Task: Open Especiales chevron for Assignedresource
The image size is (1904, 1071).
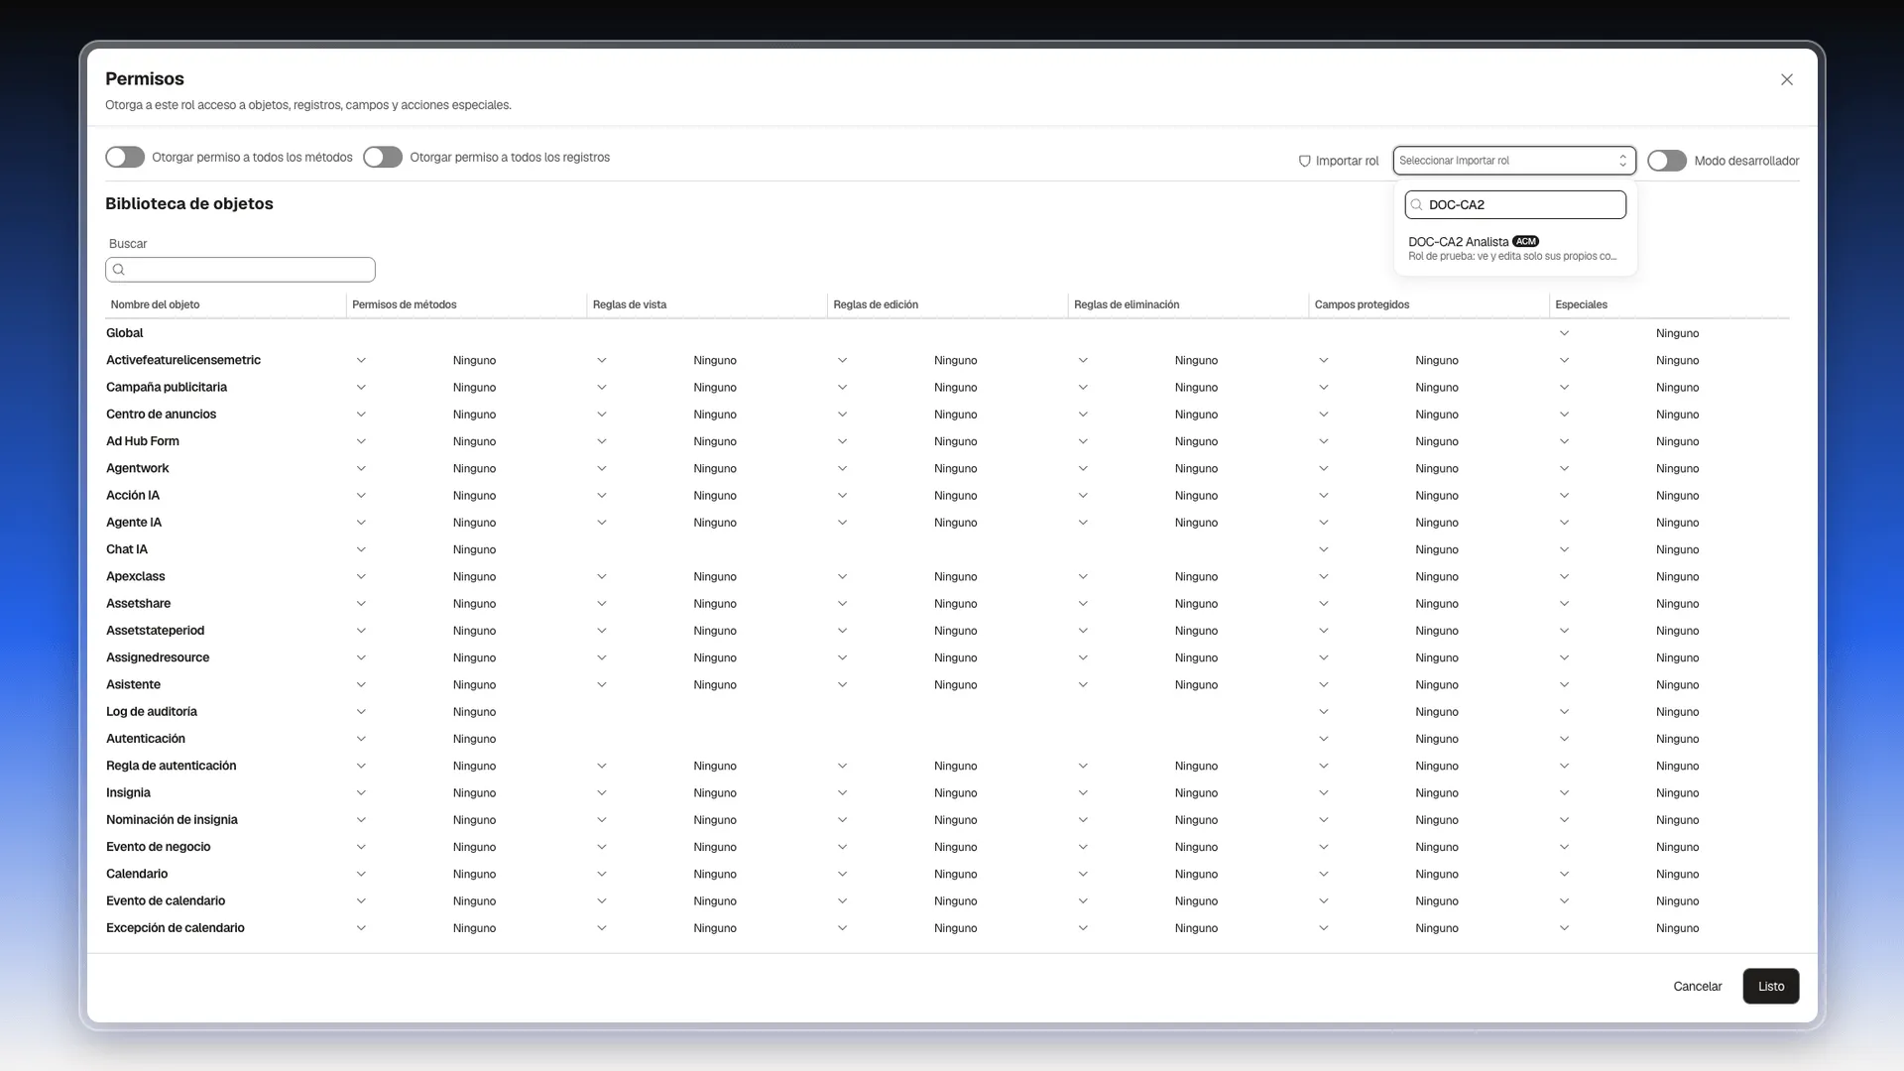Action: (1564, 658)
